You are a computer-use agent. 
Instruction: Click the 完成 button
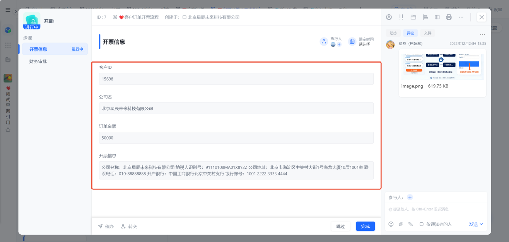(366, 226)
